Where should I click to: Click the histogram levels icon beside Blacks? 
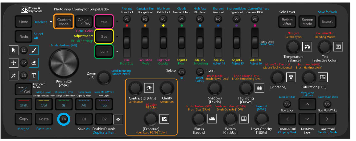click(212, 118)
